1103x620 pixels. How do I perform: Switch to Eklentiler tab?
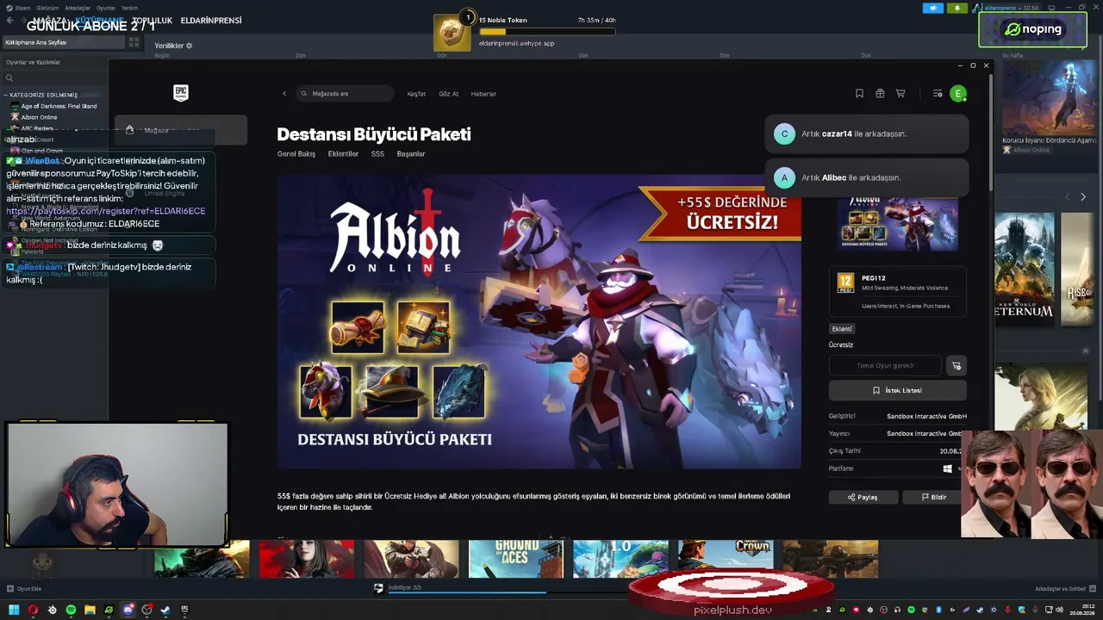343,154
